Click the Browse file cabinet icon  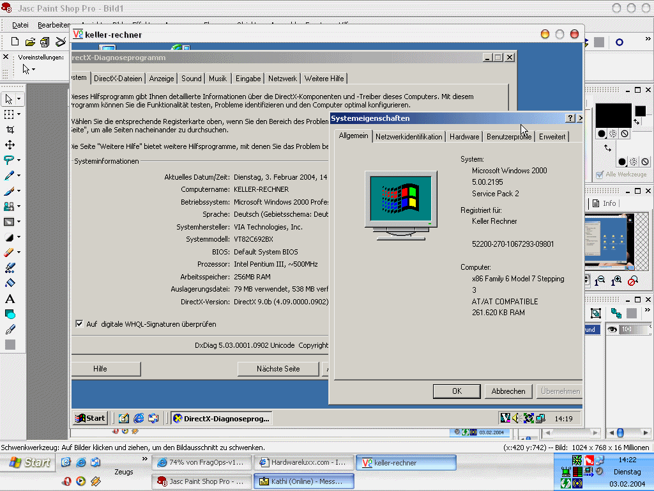[x=45, y=42]
